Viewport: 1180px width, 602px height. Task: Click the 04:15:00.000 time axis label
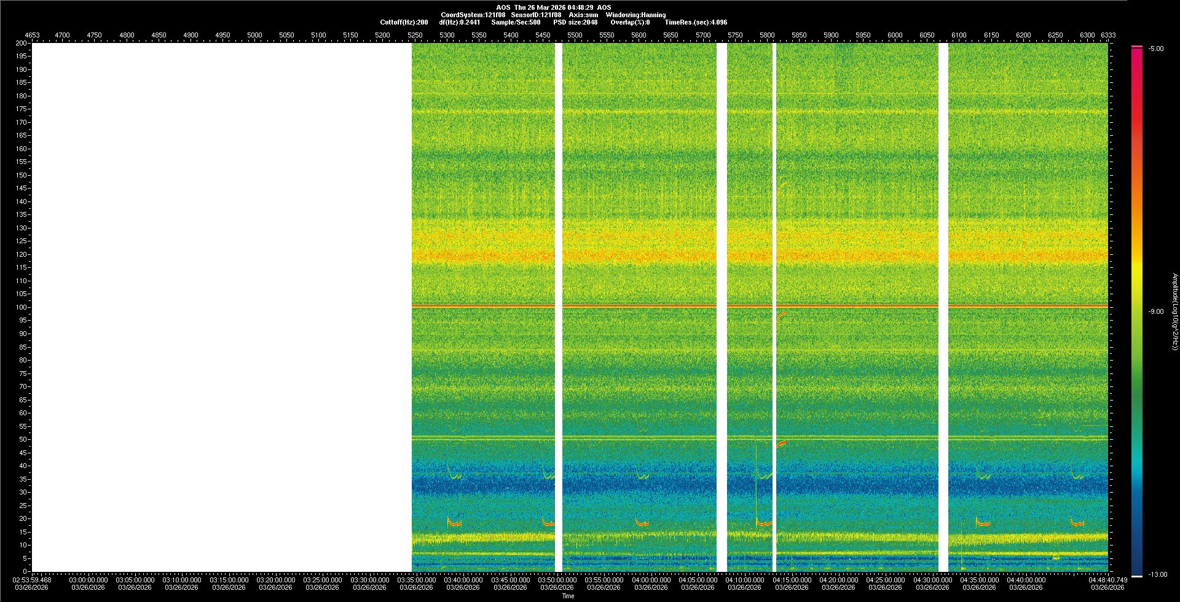click(792, 580)
